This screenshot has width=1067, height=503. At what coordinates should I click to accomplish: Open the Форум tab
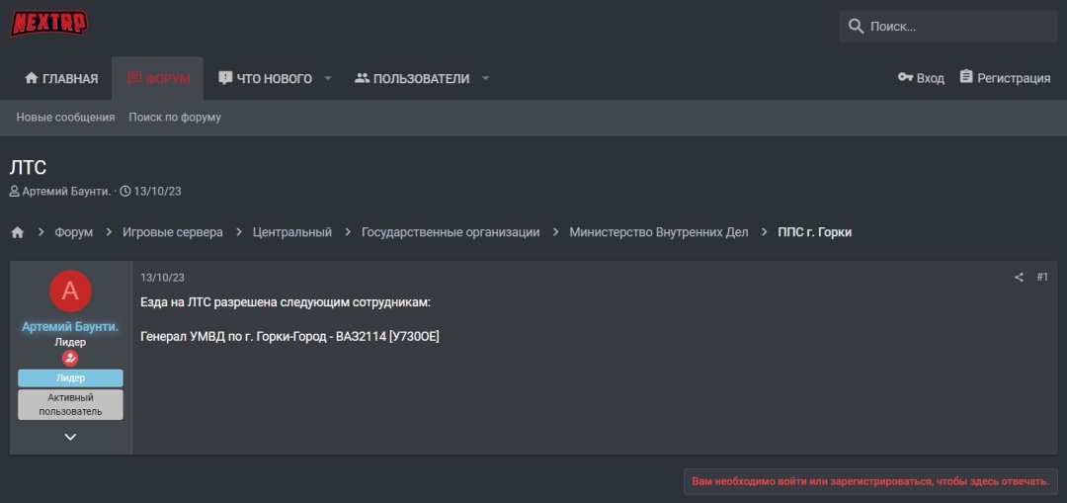click(x=158, y=78)
